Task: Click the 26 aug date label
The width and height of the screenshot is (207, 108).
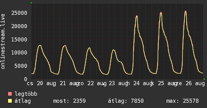Action: point(195,84)
